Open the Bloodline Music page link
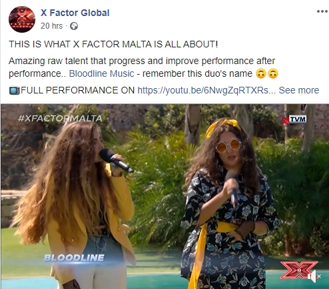329x289 pixels. (101, 73)
